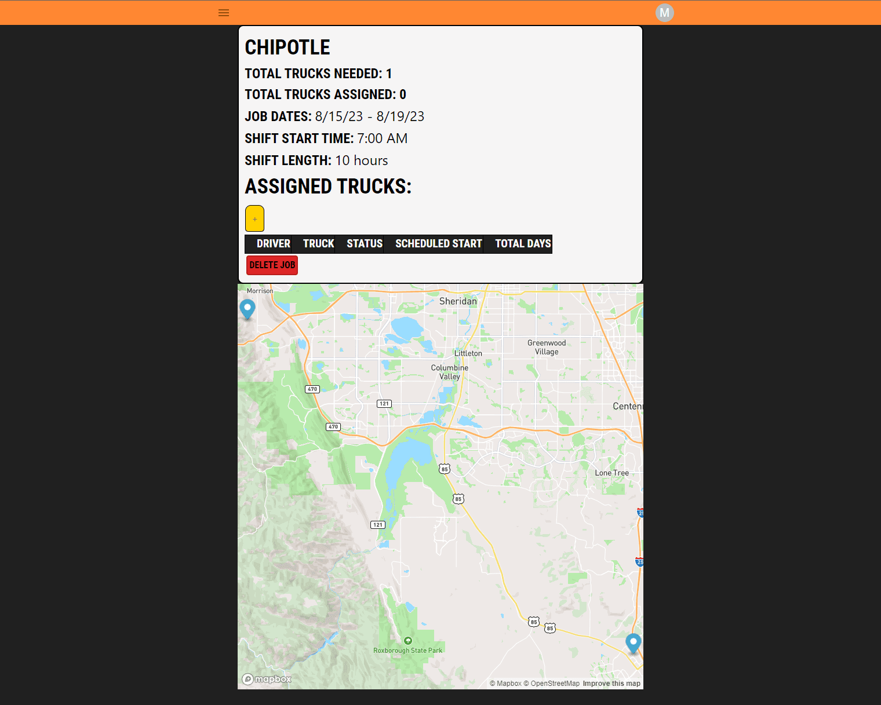881x705 pixels.
Task: Open the Mapbox logo link
Action: [267, 679]
